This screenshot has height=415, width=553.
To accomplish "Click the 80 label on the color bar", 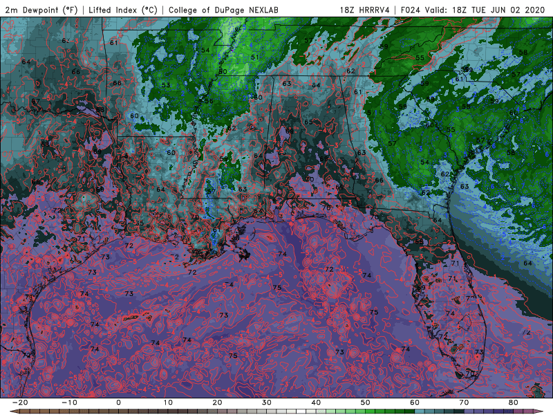I will click(514, 403).
